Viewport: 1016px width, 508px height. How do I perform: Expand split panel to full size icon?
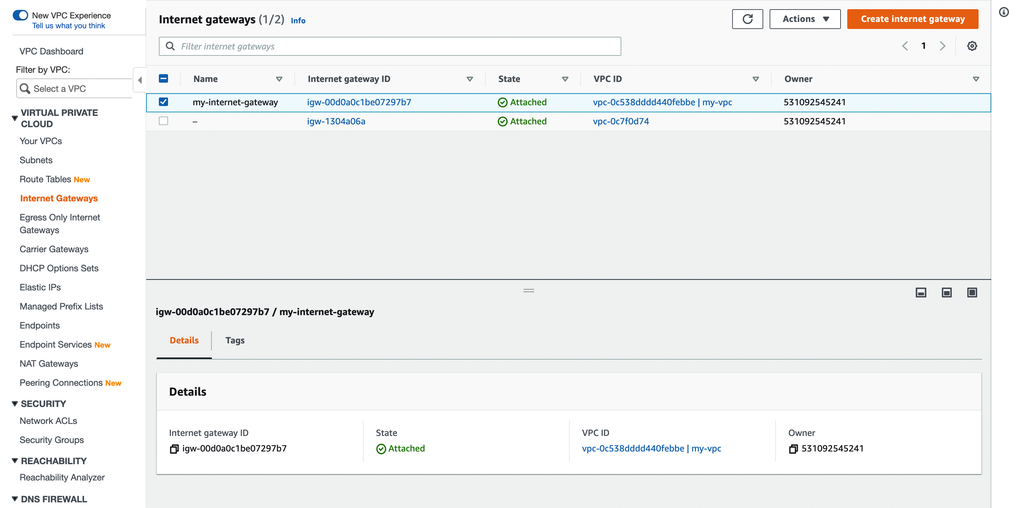(x=972, y=293)
